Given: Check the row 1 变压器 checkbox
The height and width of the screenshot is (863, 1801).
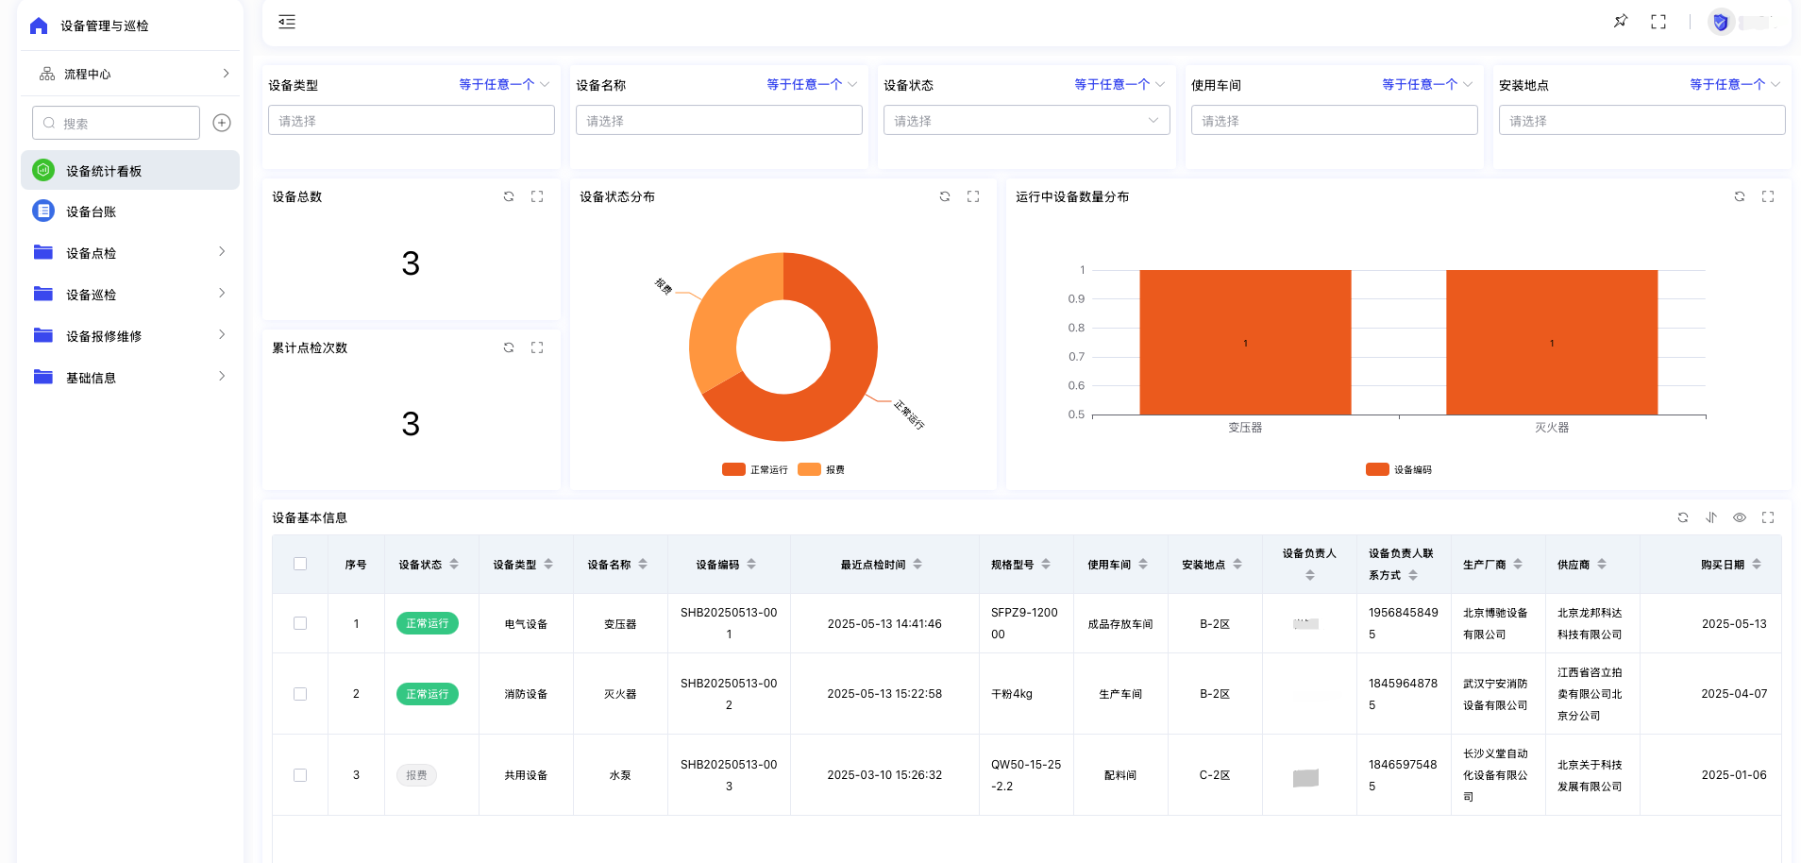Looking at the screenshot, I should 300,623.
